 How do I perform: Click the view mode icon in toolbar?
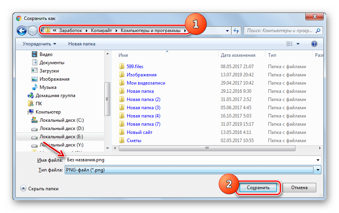(290, 44)
